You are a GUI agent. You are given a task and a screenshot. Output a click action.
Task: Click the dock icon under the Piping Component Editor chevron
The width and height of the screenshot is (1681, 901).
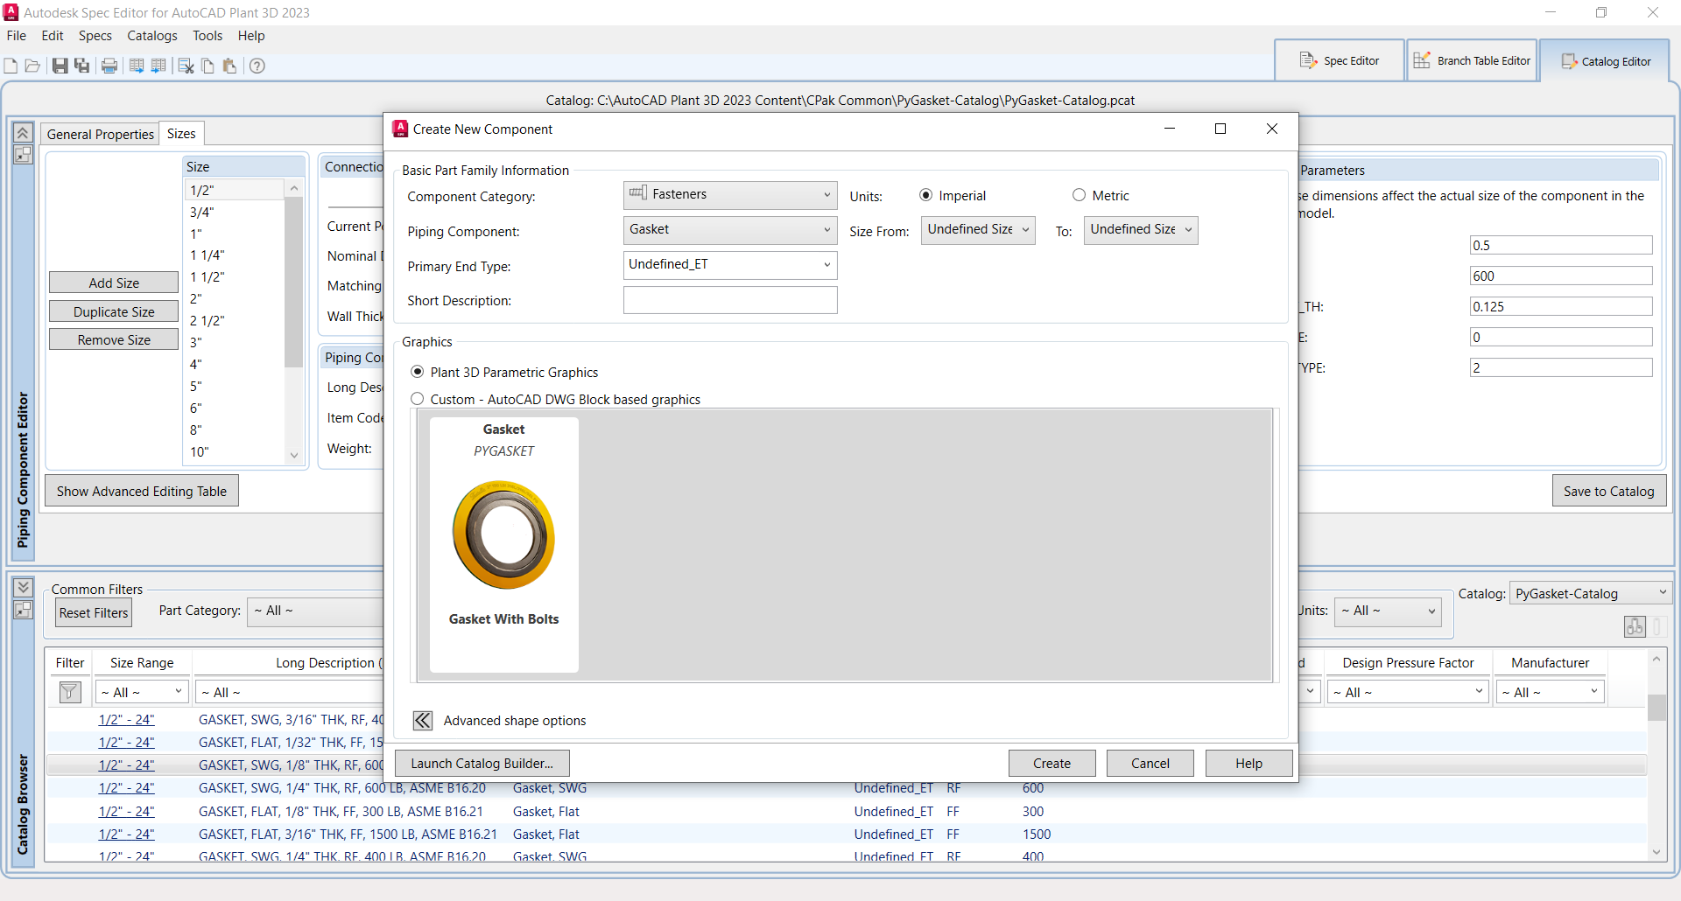[24, 155]
